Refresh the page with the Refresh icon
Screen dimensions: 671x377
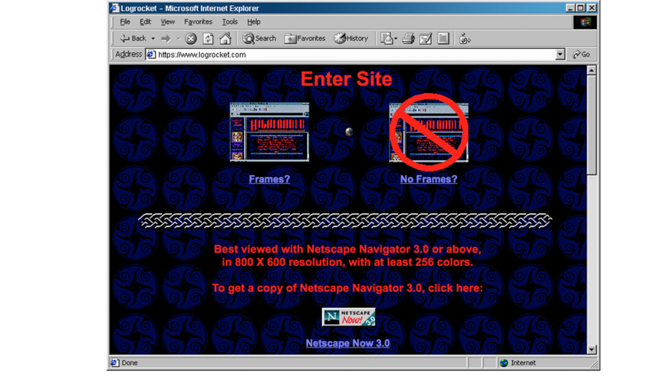pyautogui.click(x=208, y=39)
